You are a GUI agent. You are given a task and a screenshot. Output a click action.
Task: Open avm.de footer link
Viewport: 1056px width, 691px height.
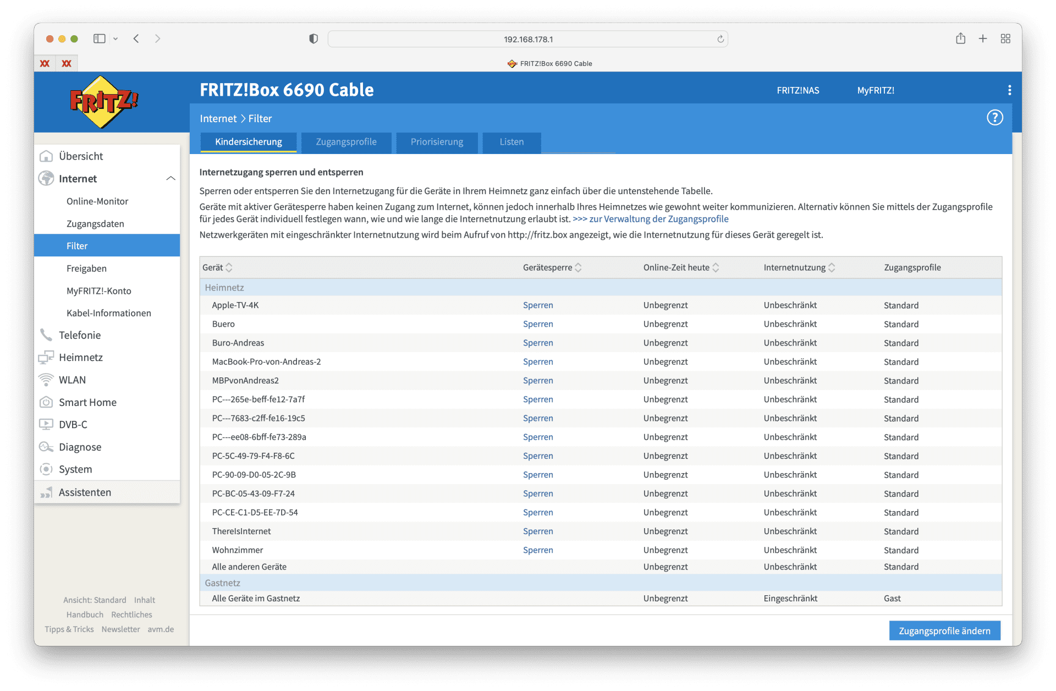161,629
